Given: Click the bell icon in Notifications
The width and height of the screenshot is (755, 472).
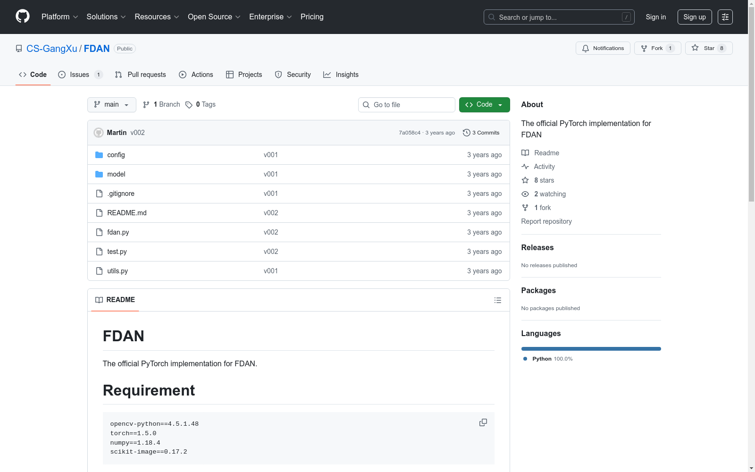Looking at the screenshot, I should 586,48.
